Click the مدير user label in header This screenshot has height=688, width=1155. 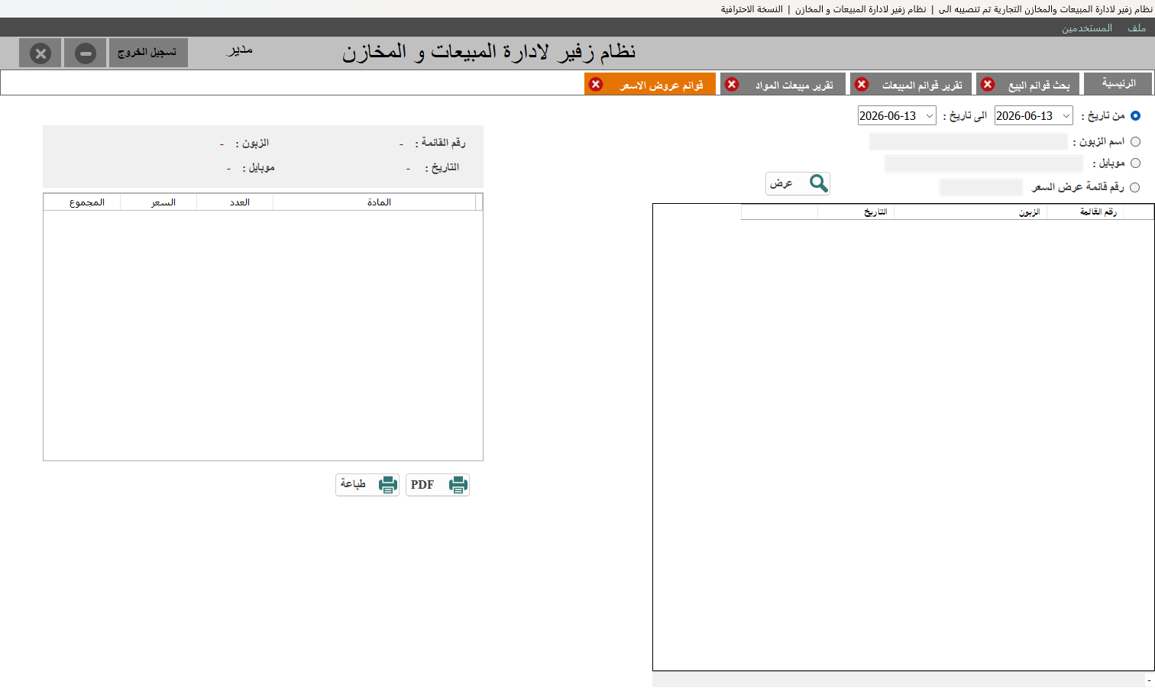[240, 50]
